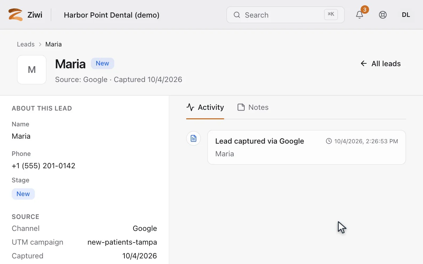Switch to the Activity tab
The image size is (423, 264).
(x=205, y=107)
